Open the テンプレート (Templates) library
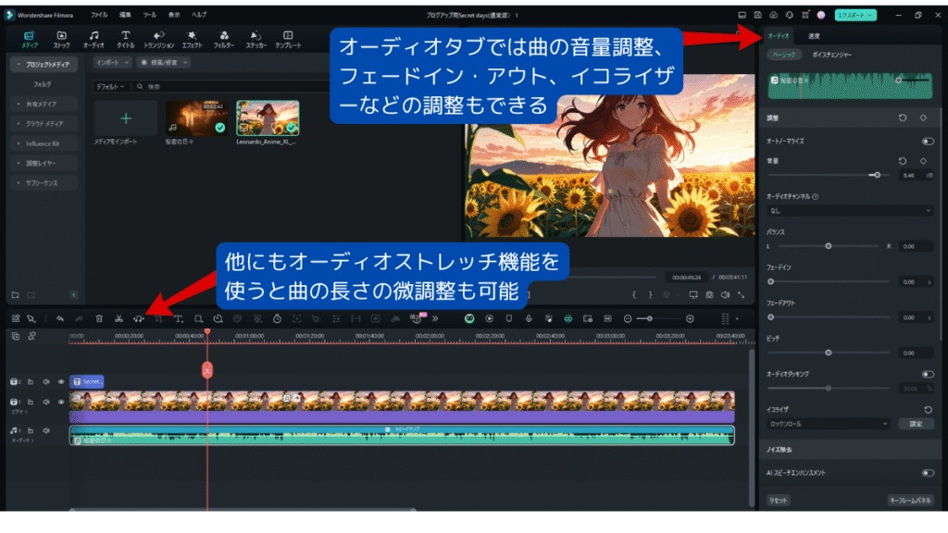 point(288,39)
